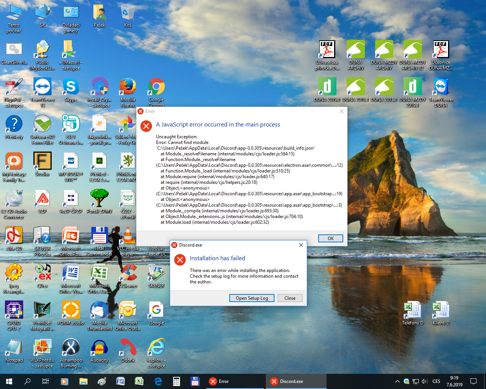
Task: Open the taskbar clock and date
Action: pyautogui.click(x=454, y=381)
